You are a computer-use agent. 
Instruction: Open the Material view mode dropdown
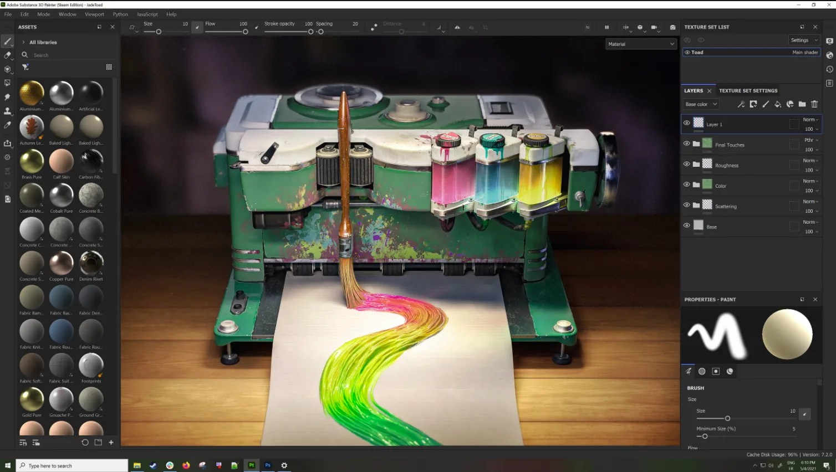pyautogui.click(x=641, y=44)
